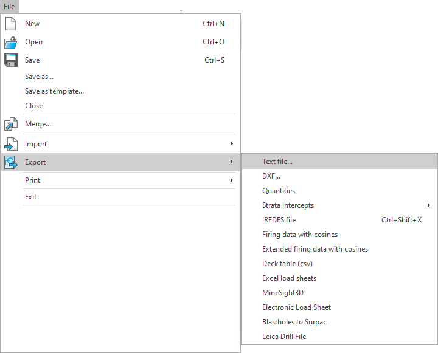Choose Merge... from the menu
The height and width of the screenshot is (353, 438).
tap(120, 124)
